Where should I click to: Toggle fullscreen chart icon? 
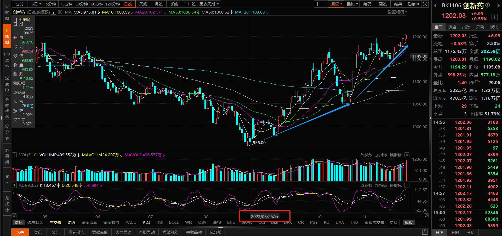click(425, 4)
